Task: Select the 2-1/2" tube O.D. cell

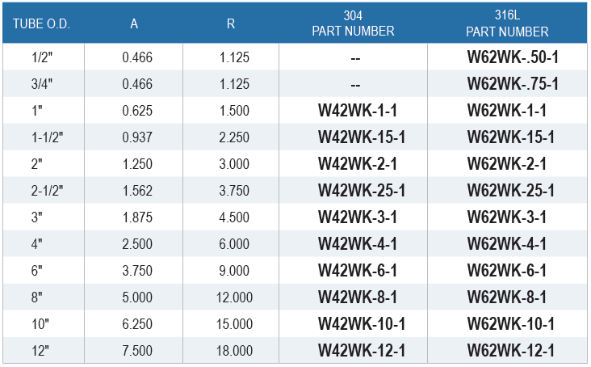Action: (47, 191)
